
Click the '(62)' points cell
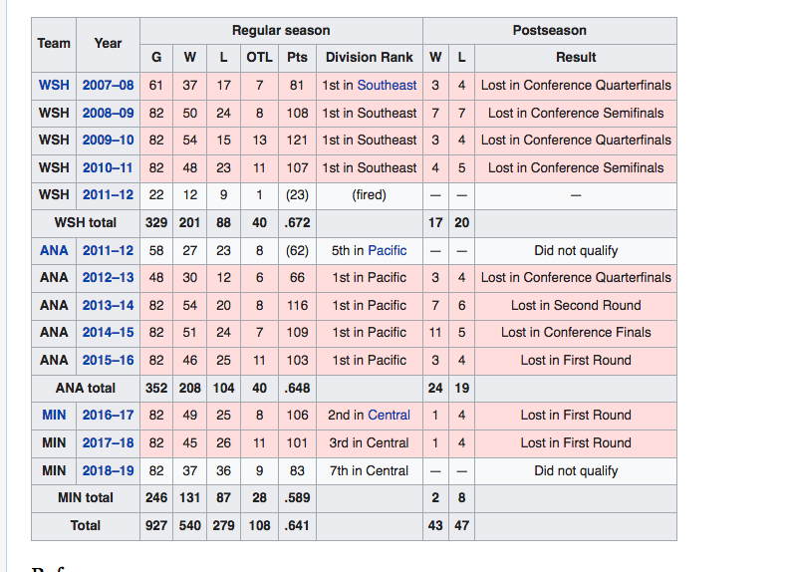pyautogui.click(x=297, y=251)
